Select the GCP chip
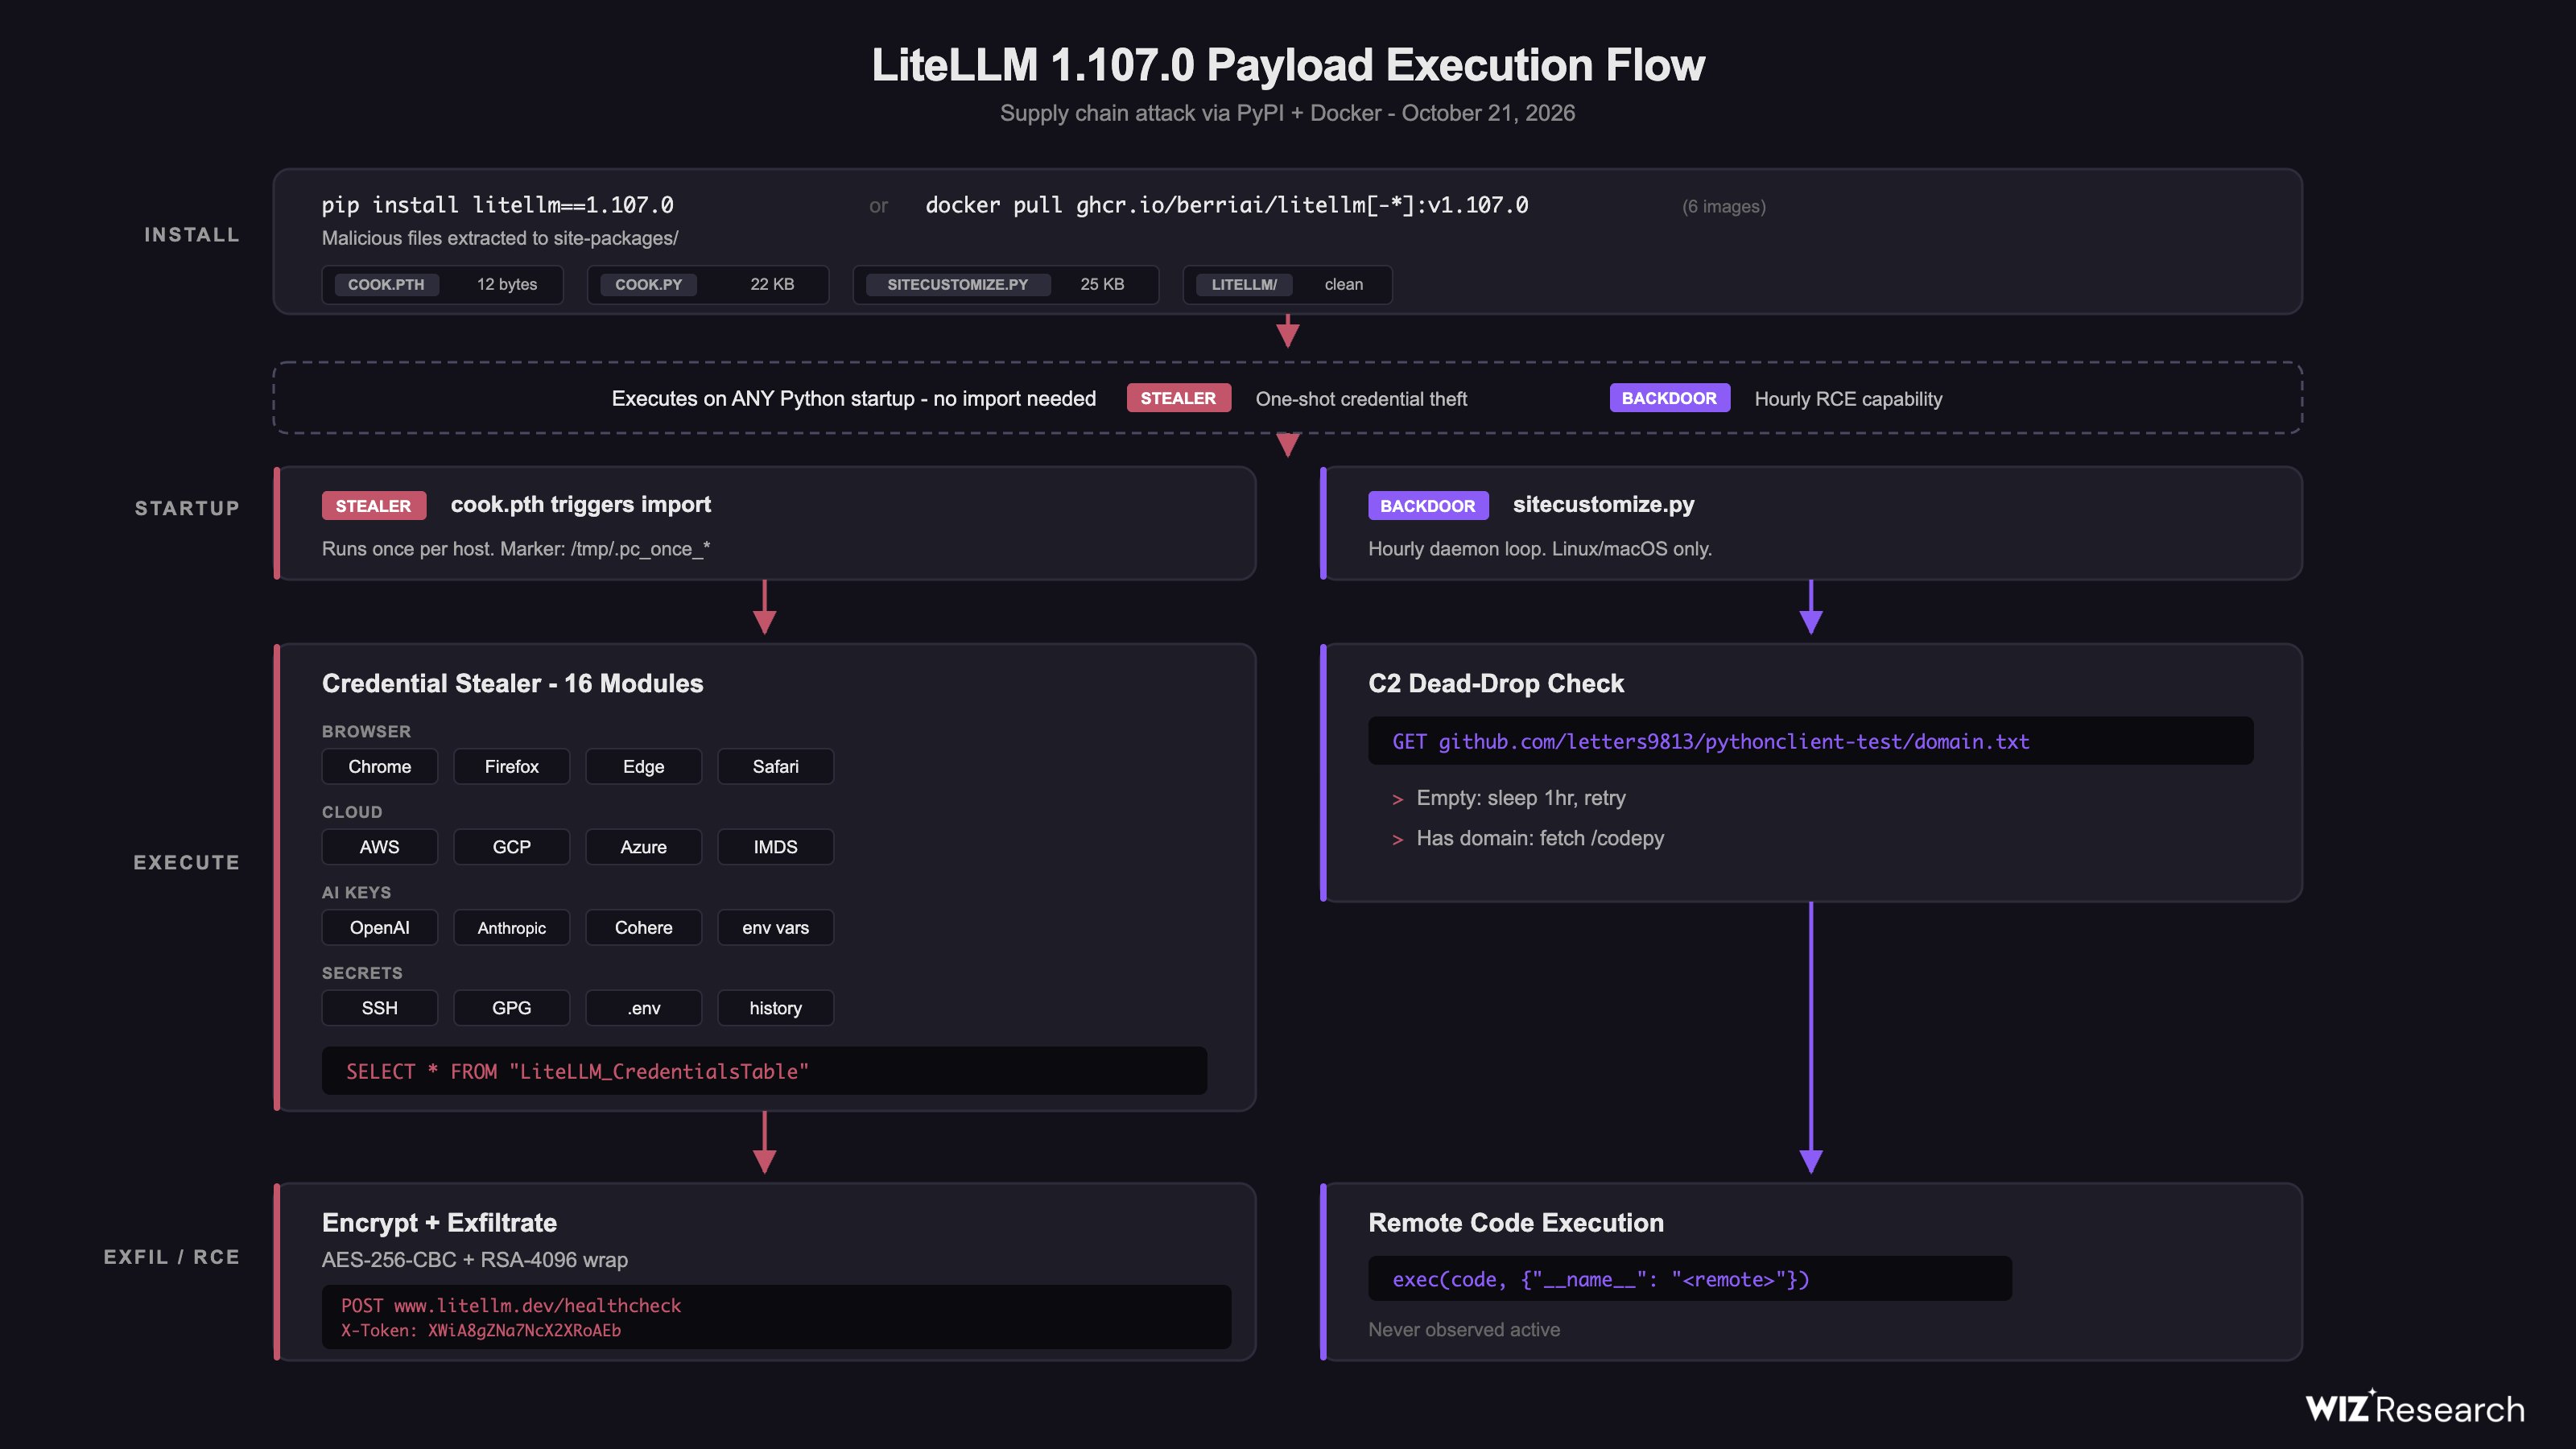Viewport: 2576px width, 1449px height. (x=511, y=847)
